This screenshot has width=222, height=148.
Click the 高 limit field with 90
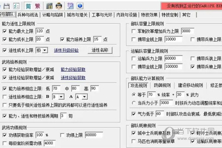95,89
